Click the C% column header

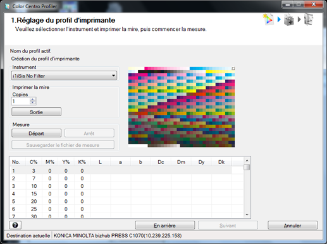(x=34, y=162)
